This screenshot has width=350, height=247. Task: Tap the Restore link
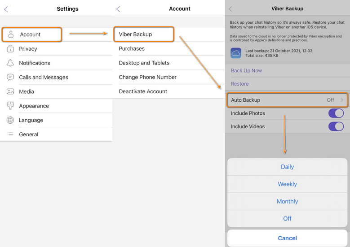[x=240, y=84]
